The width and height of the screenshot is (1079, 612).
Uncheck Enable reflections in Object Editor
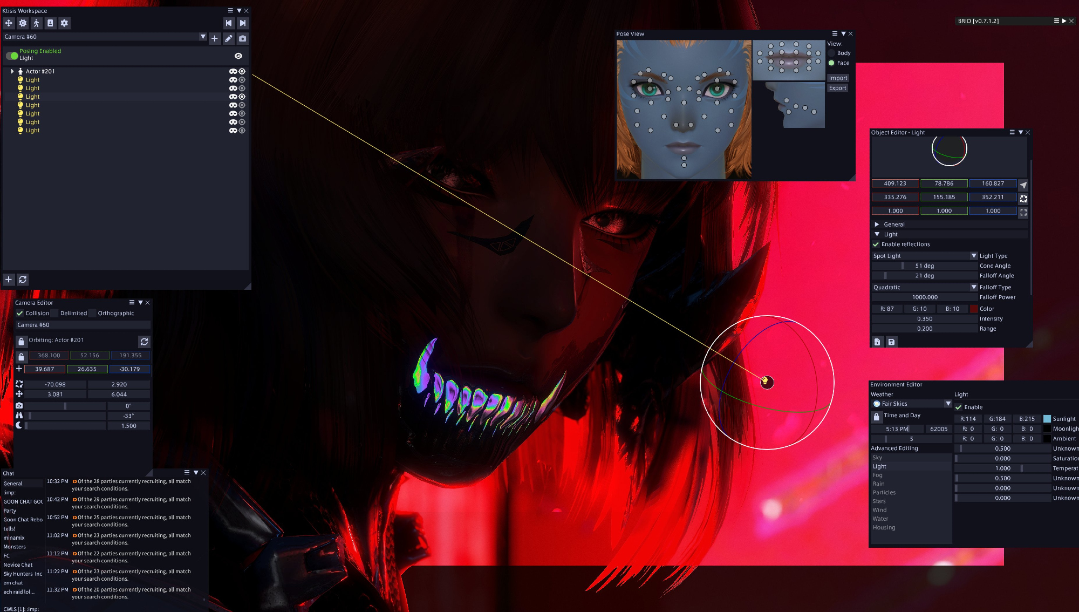point(876,244)
